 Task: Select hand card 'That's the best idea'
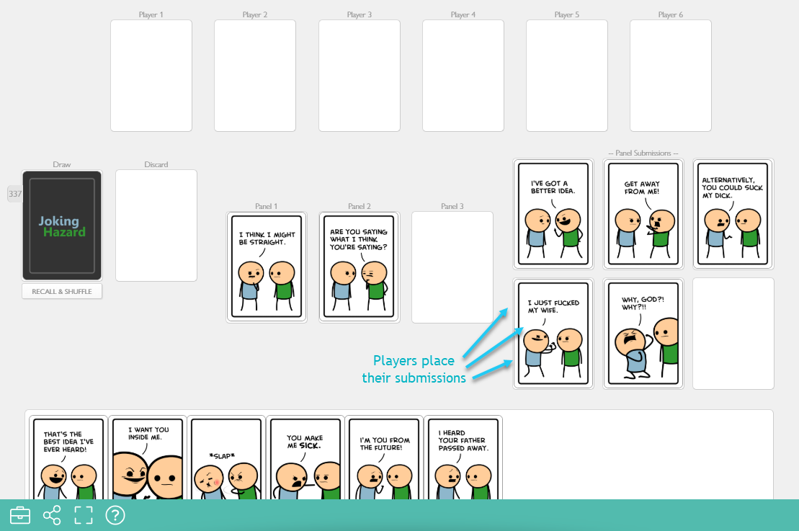coord(68,458)
